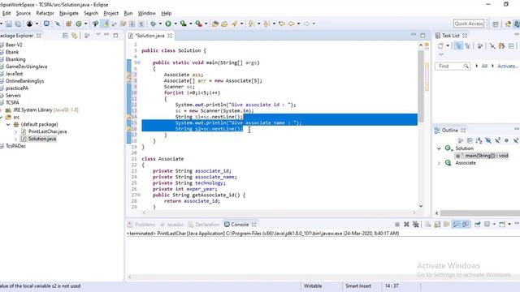Toggle Hide Non-Public Members in Outline
Viewport: 520px width, 292px height.
[506, 140]
